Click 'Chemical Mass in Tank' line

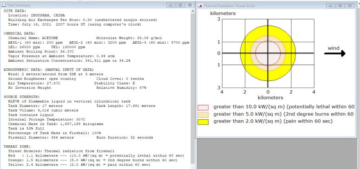56,124
